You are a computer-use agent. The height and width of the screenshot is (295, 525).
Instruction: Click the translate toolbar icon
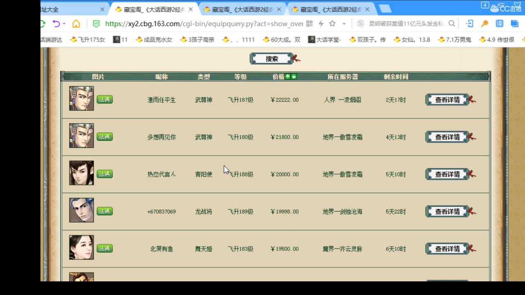(x=500, y=24)
